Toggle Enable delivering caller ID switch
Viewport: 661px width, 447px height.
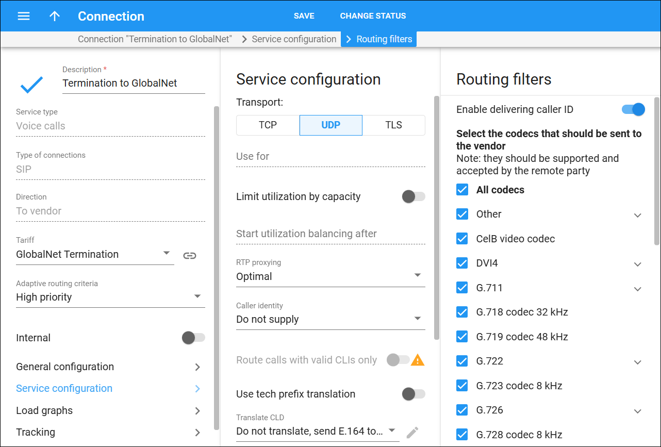click(x=633, y=109)
